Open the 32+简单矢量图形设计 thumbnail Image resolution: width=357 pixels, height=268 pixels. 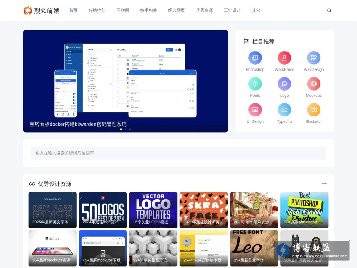click(153, 248)
